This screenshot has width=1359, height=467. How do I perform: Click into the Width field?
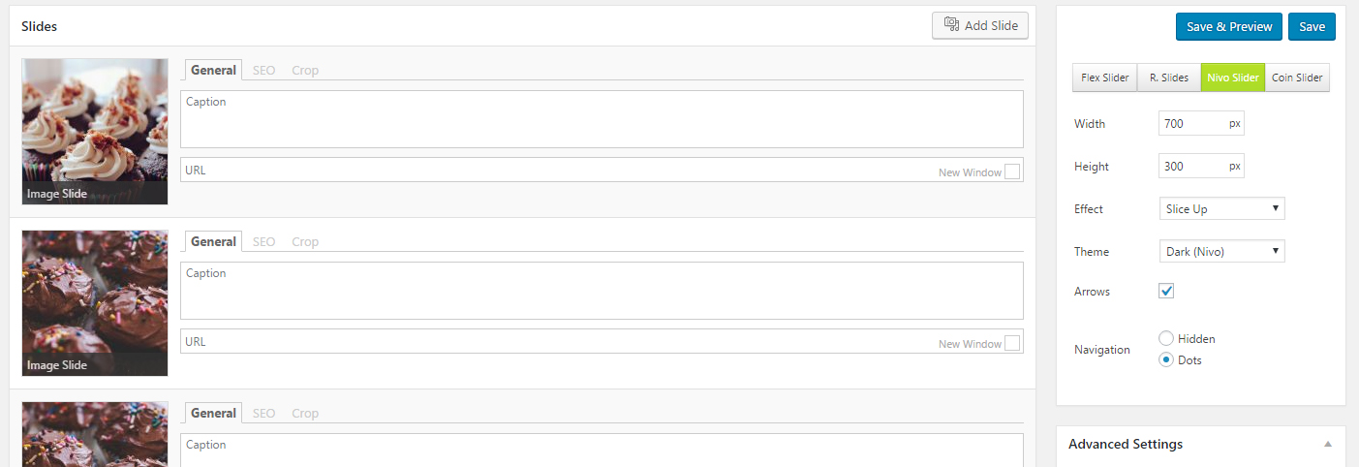1191,124
